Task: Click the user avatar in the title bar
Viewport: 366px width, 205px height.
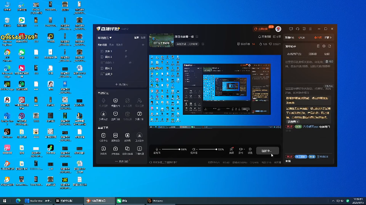Action: coord(278,29)
